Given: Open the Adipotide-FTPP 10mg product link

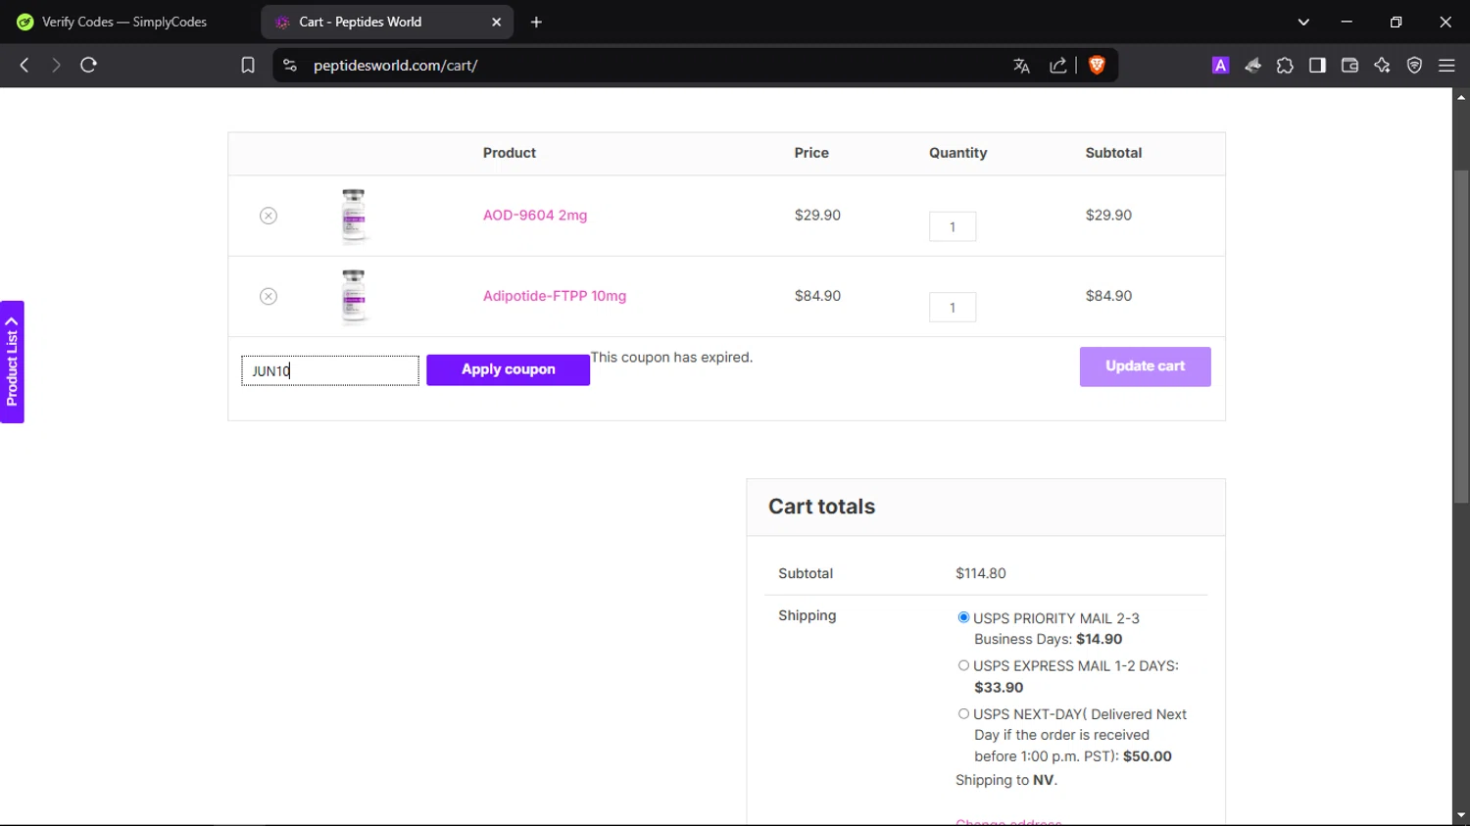Looking at the screenshot, I should click(555, 296).
